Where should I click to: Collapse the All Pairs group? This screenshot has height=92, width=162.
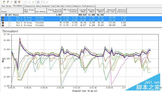pyautogui.click(x=6, y=15)
